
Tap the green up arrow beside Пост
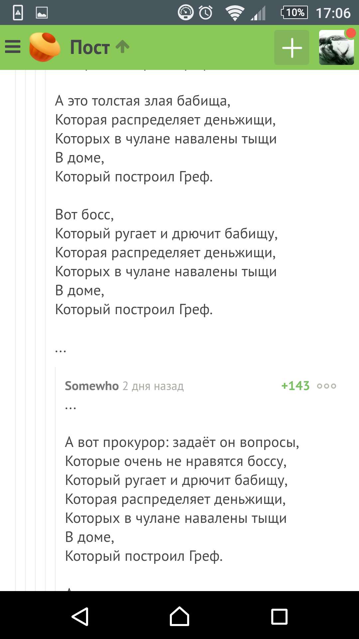pyautogui.click(x=122, y=47)
